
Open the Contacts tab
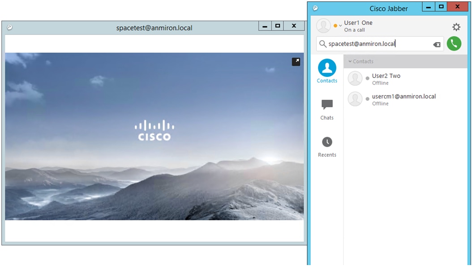pos(327,71)
